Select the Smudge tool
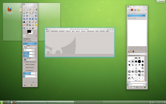Image resolution: width=166 pixels, height=104 pixels. (30, 28)
